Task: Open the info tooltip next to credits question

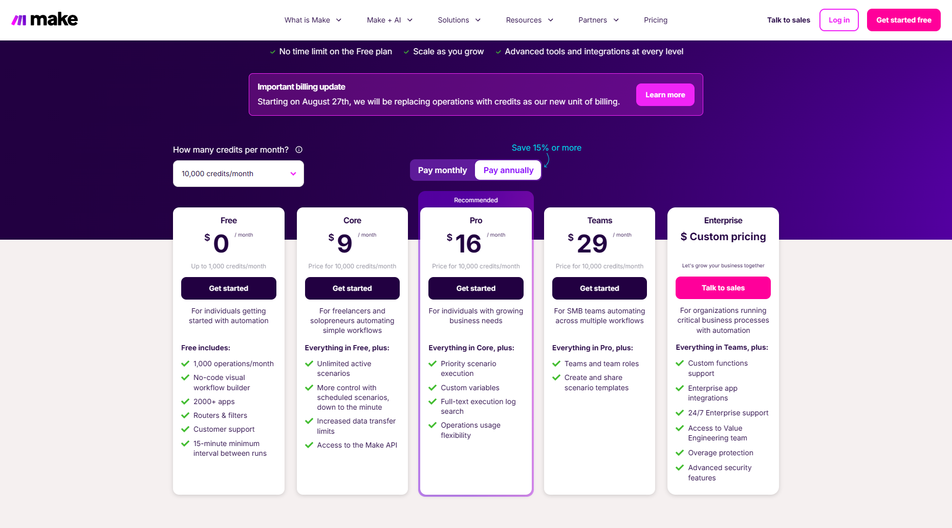Action: point(298,149)
